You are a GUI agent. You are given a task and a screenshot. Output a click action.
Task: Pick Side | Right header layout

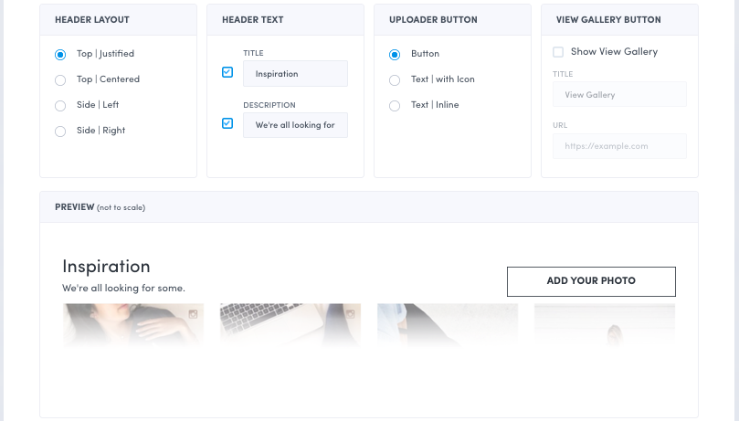(60, 131)
